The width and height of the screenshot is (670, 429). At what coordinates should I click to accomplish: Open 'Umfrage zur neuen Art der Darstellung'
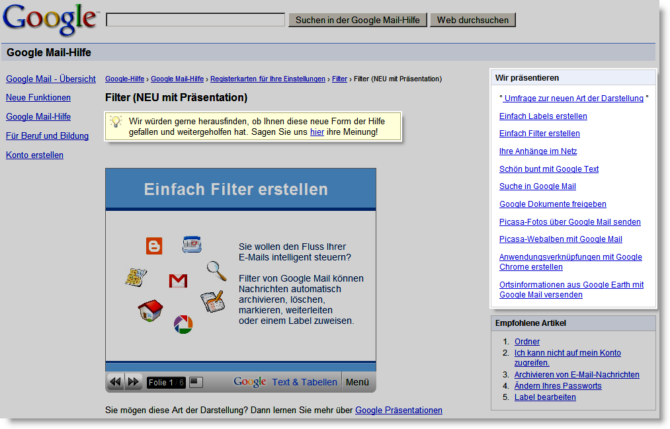[573, 98]
